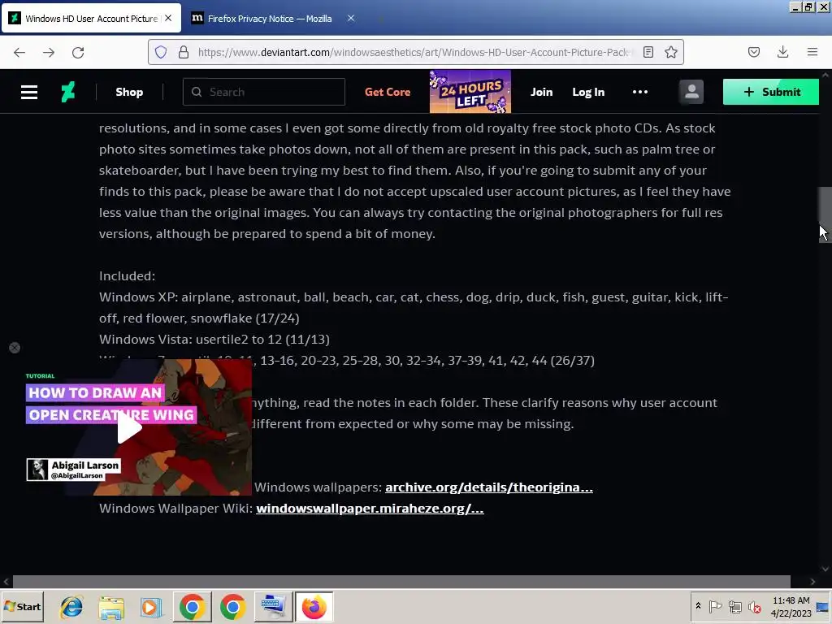Open the 24 Hours Left promo banner
This screenshot has height=624, width=832.
point(470,91)
